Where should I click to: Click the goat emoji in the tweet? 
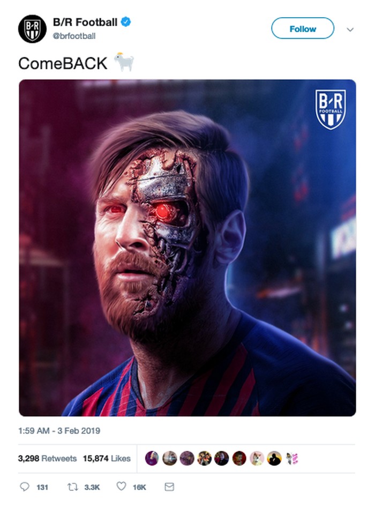click(x=123, y=63)
